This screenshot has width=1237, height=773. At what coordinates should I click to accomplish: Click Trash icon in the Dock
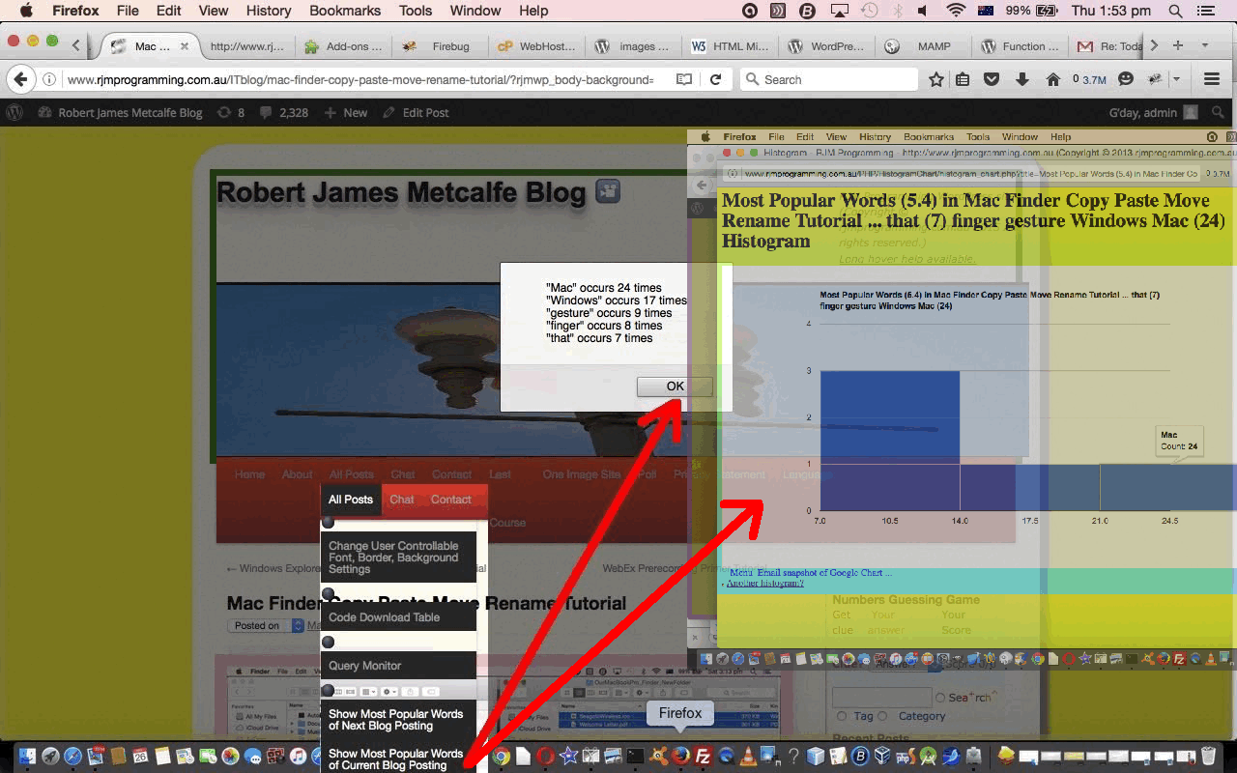tap(1209, 757)
